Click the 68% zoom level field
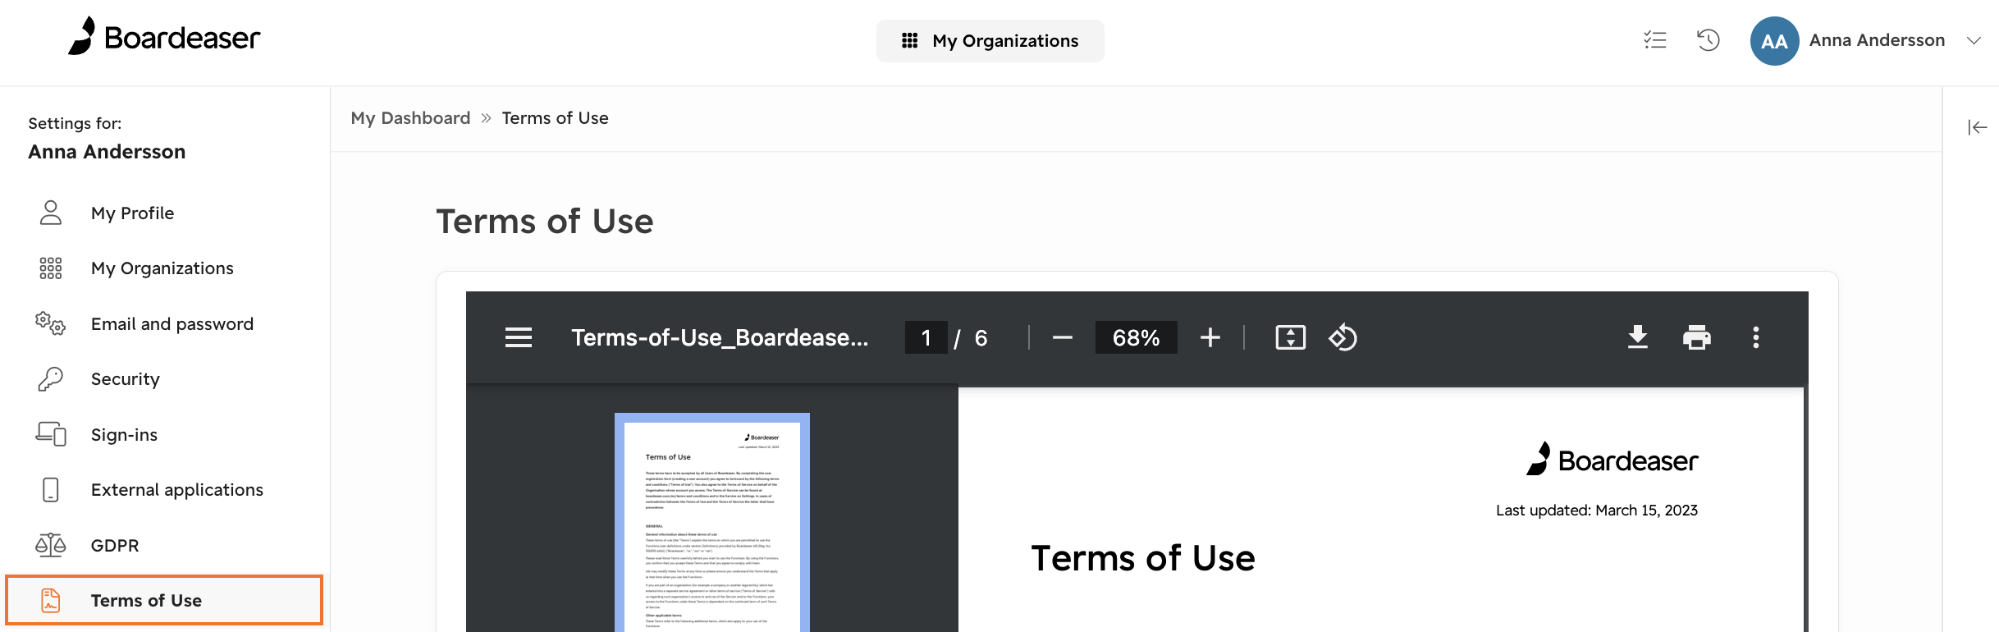The height and width of the screenshot is (632, 1999). [x=1137, y=337]
